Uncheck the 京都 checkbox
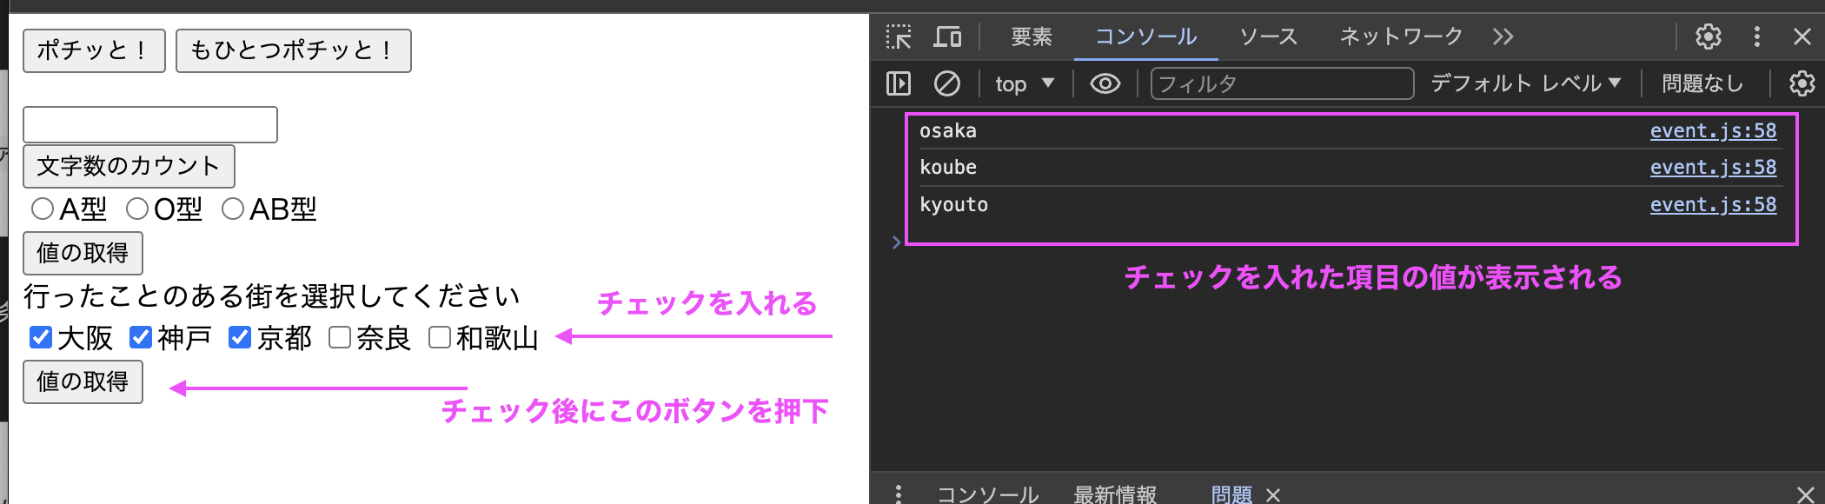1825x504 pixels. point(240,337)
